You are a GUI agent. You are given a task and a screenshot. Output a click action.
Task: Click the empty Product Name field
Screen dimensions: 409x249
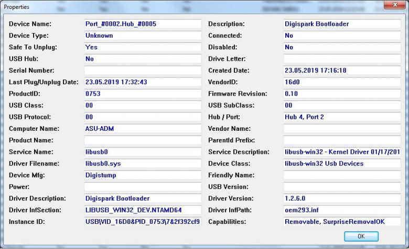(x=143, y=140)
